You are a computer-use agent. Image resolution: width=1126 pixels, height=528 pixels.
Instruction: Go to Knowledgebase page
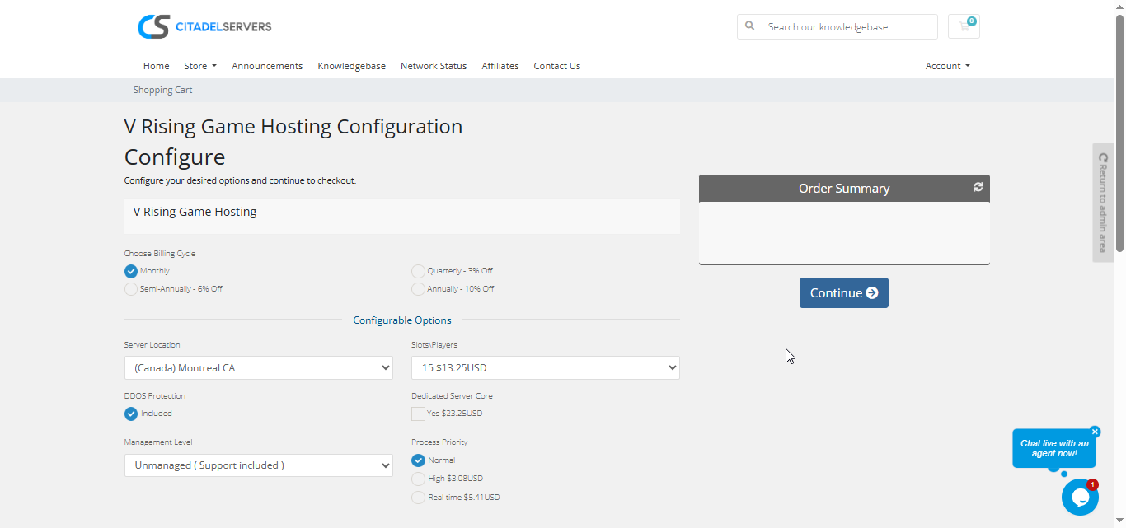351,66
